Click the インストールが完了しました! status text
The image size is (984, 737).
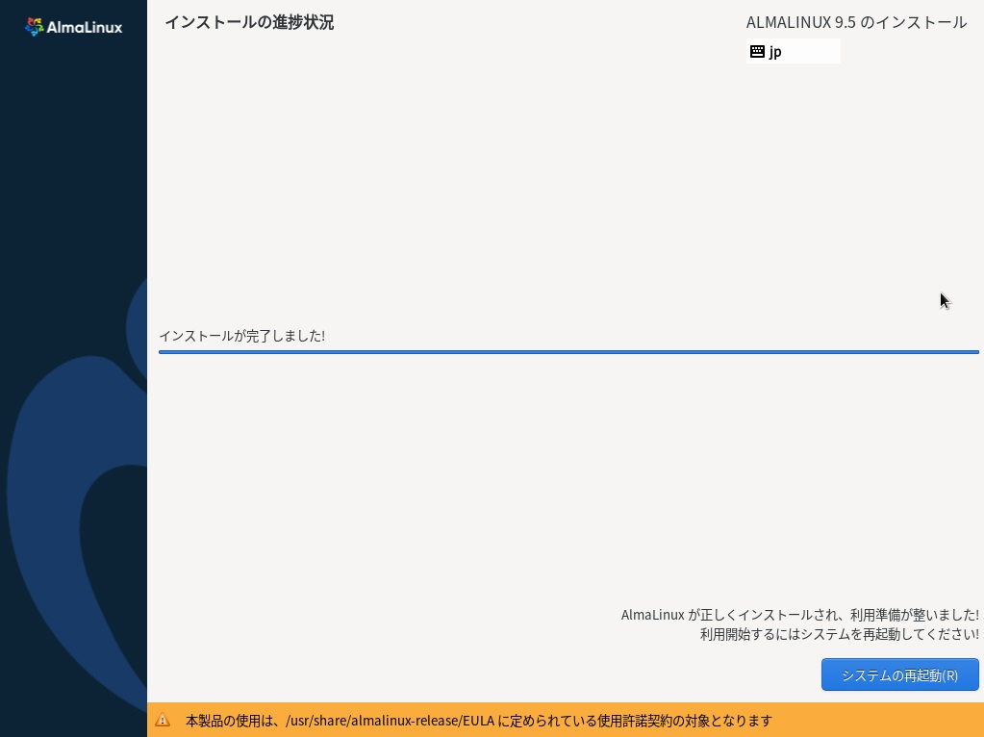241,336
